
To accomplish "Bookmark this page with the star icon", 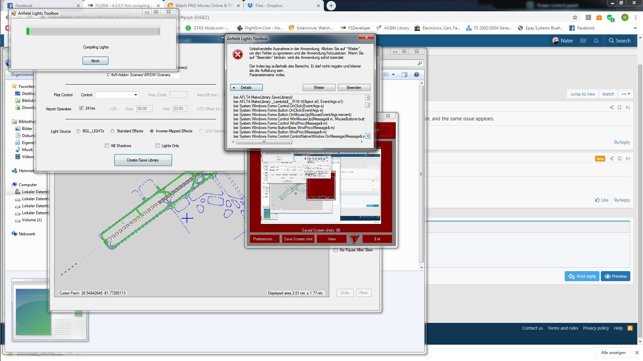I will pos(575,17).
